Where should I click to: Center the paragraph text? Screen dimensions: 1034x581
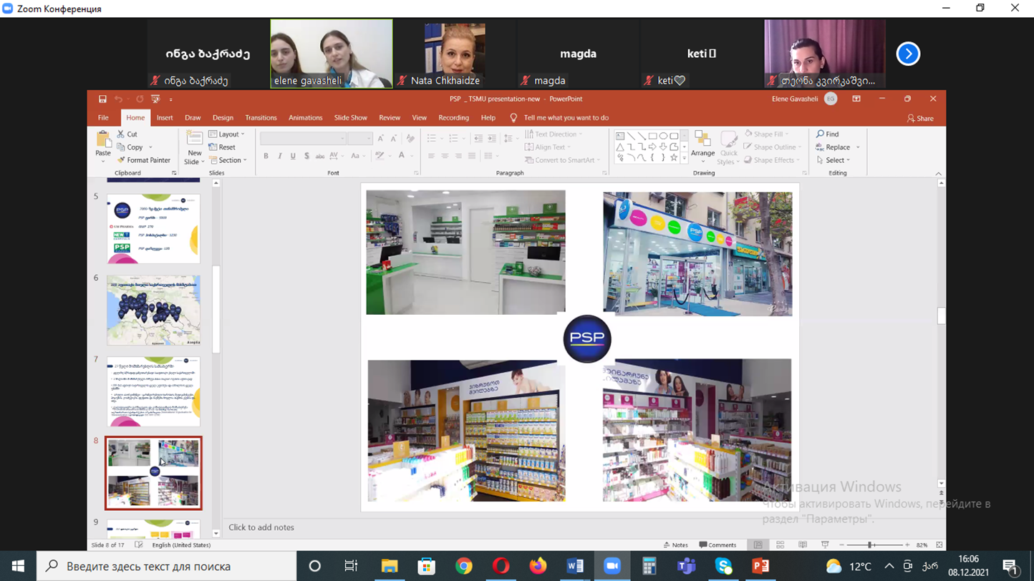(445, 156)
